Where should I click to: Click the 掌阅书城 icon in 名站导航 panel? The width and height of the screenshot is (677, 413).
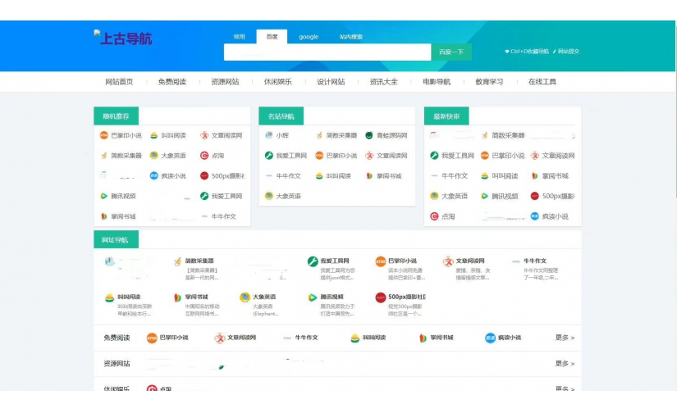(x=369, y=176)
